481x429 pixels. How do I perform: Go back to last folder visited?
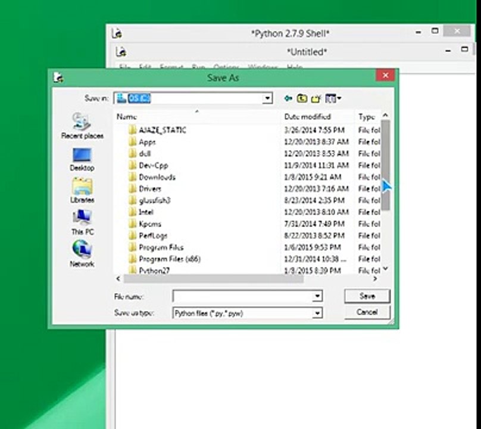tap(288, 98)
